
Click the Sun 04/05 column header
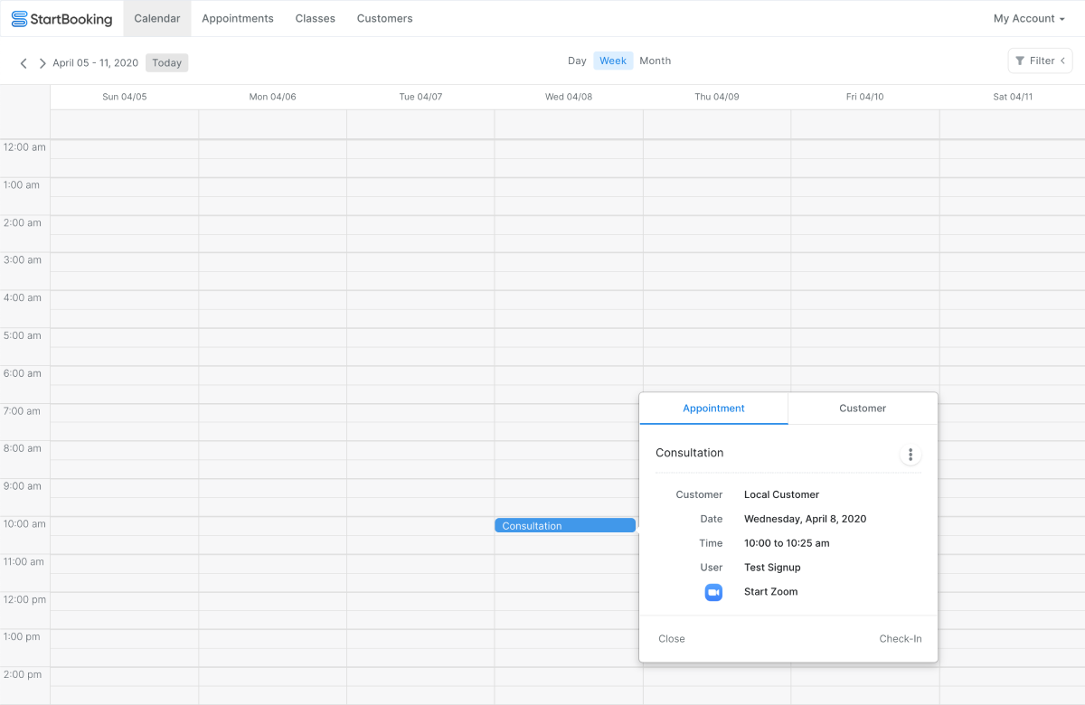point(125,97)
